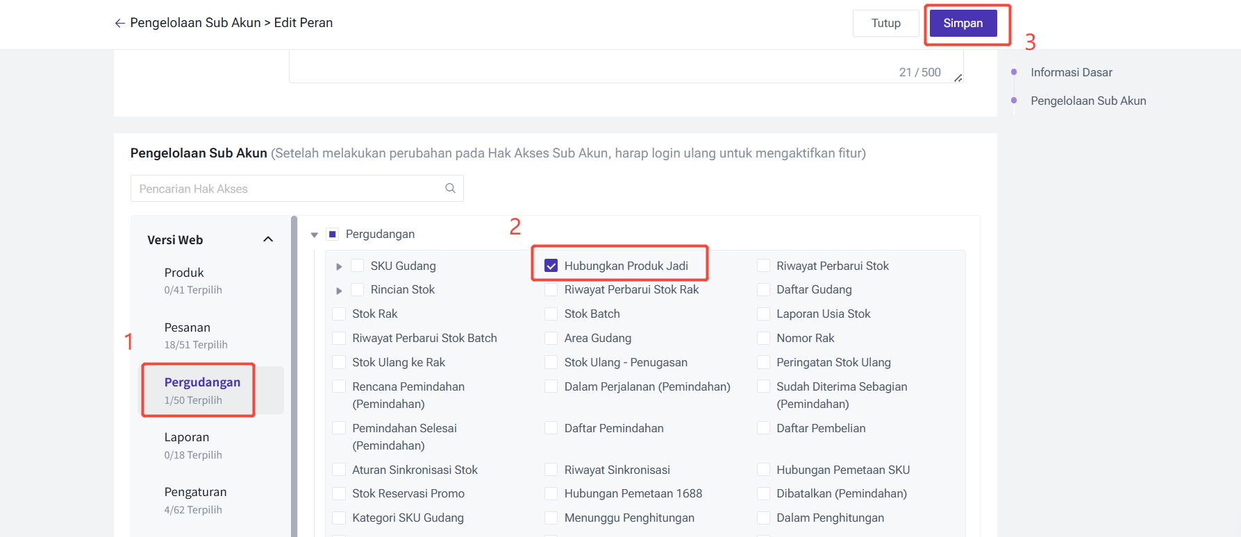Toggle the Pergudangan parent checkbox
The height and width of the screenshot is (537, 1241).
332,235
